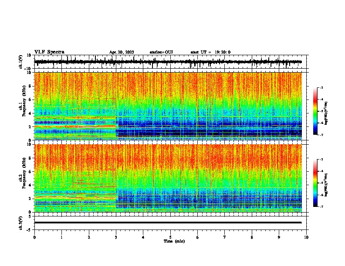Image resolution: width=345 pixels, height=266 pixels.
Task: Click the "4" tick on the Time axis
Action: pyautogui.click(x=143, y=237)
